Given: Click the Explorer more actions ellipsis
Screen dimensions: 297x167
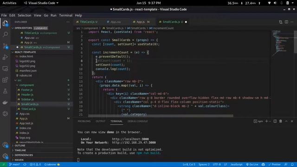Looking at the screenshot, I should 68,22.
